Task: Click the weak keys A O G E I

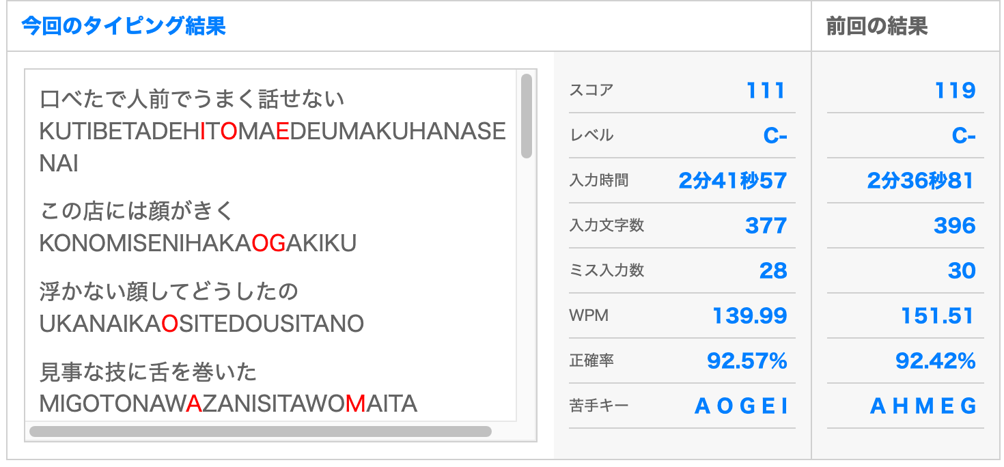Action: [741, 406]
